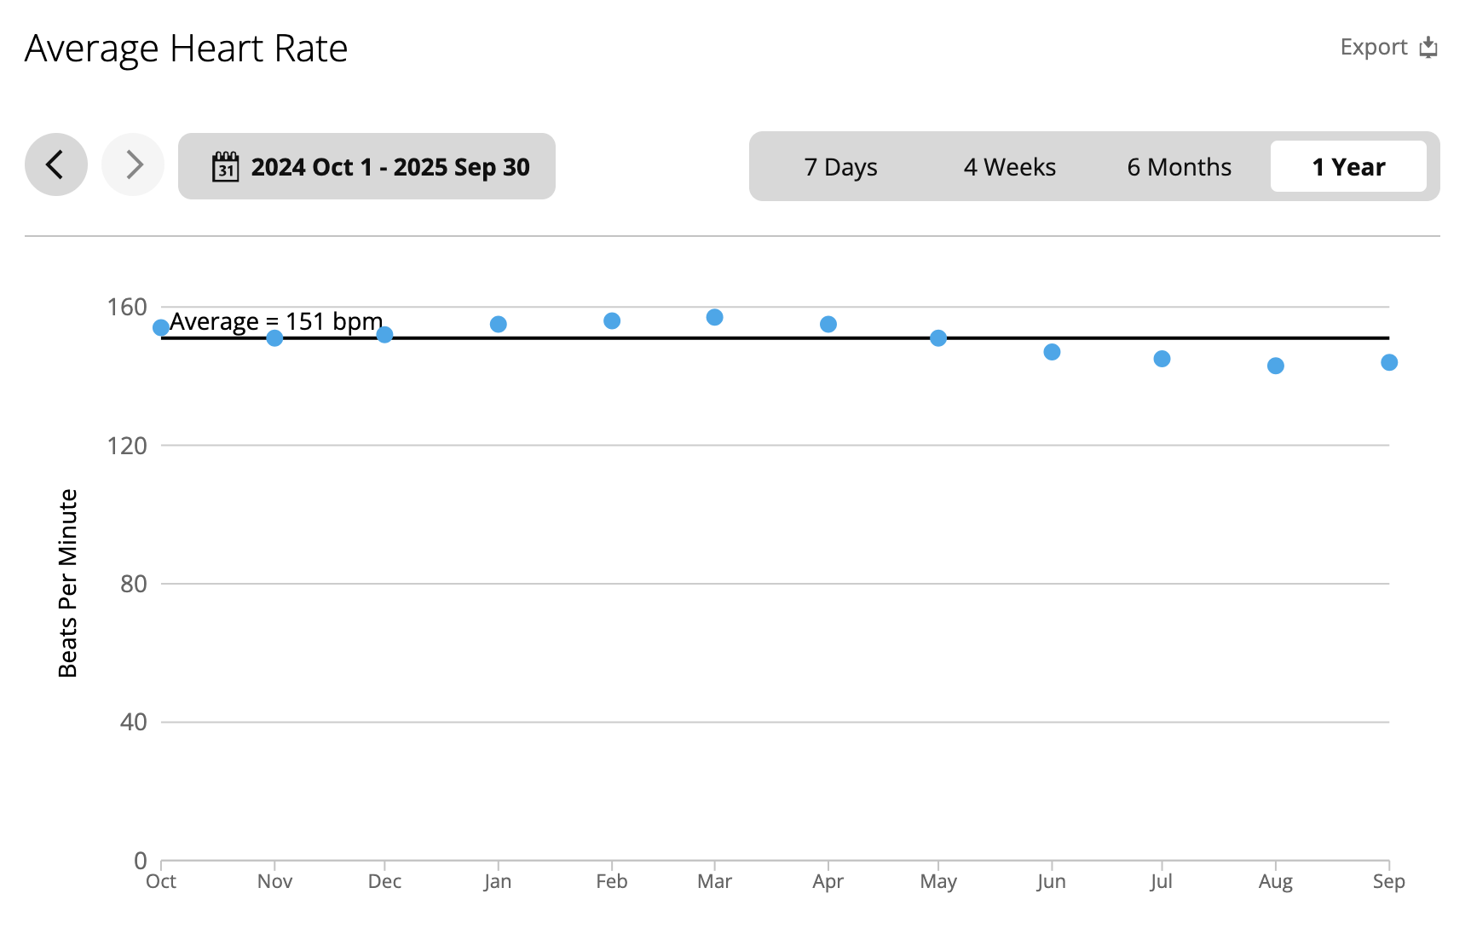
Task: Click the December heart rate point
Action: tap(384, 335)
